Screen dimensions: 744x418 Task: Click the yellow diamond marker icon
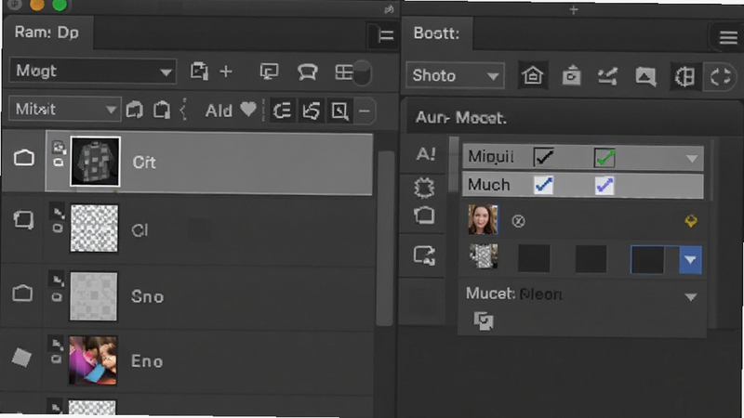click(691, 221)
